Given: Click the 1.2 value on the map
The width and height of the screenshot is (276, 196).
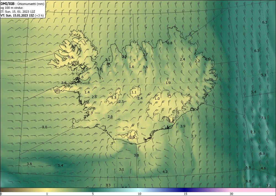Looking at the screenshot, I should click(171, 121).
